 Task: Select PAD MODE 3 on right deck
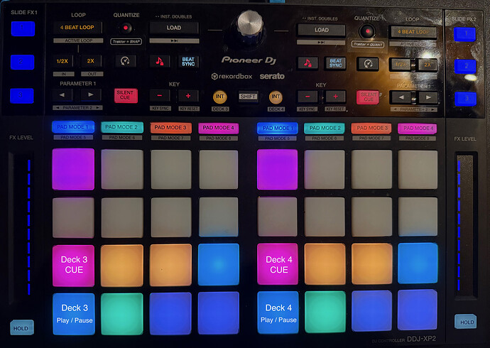[x=371, y=128]
